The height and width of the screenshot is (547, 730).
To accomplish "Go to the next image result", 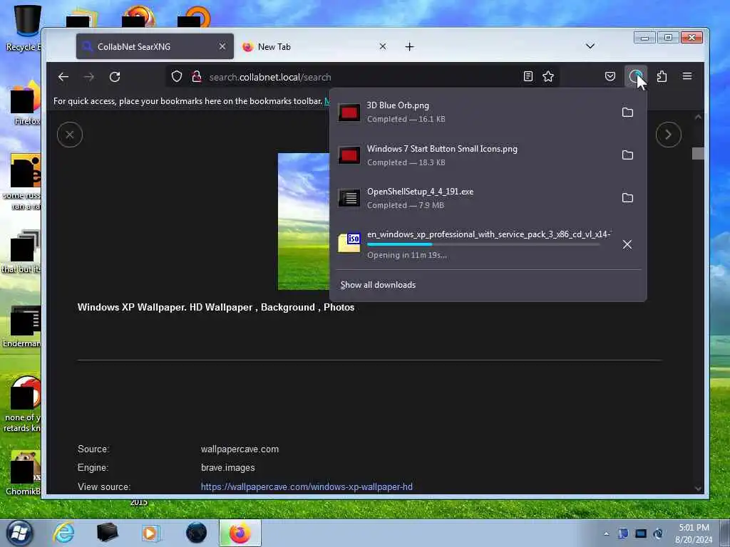I will [x=669, y=135].
